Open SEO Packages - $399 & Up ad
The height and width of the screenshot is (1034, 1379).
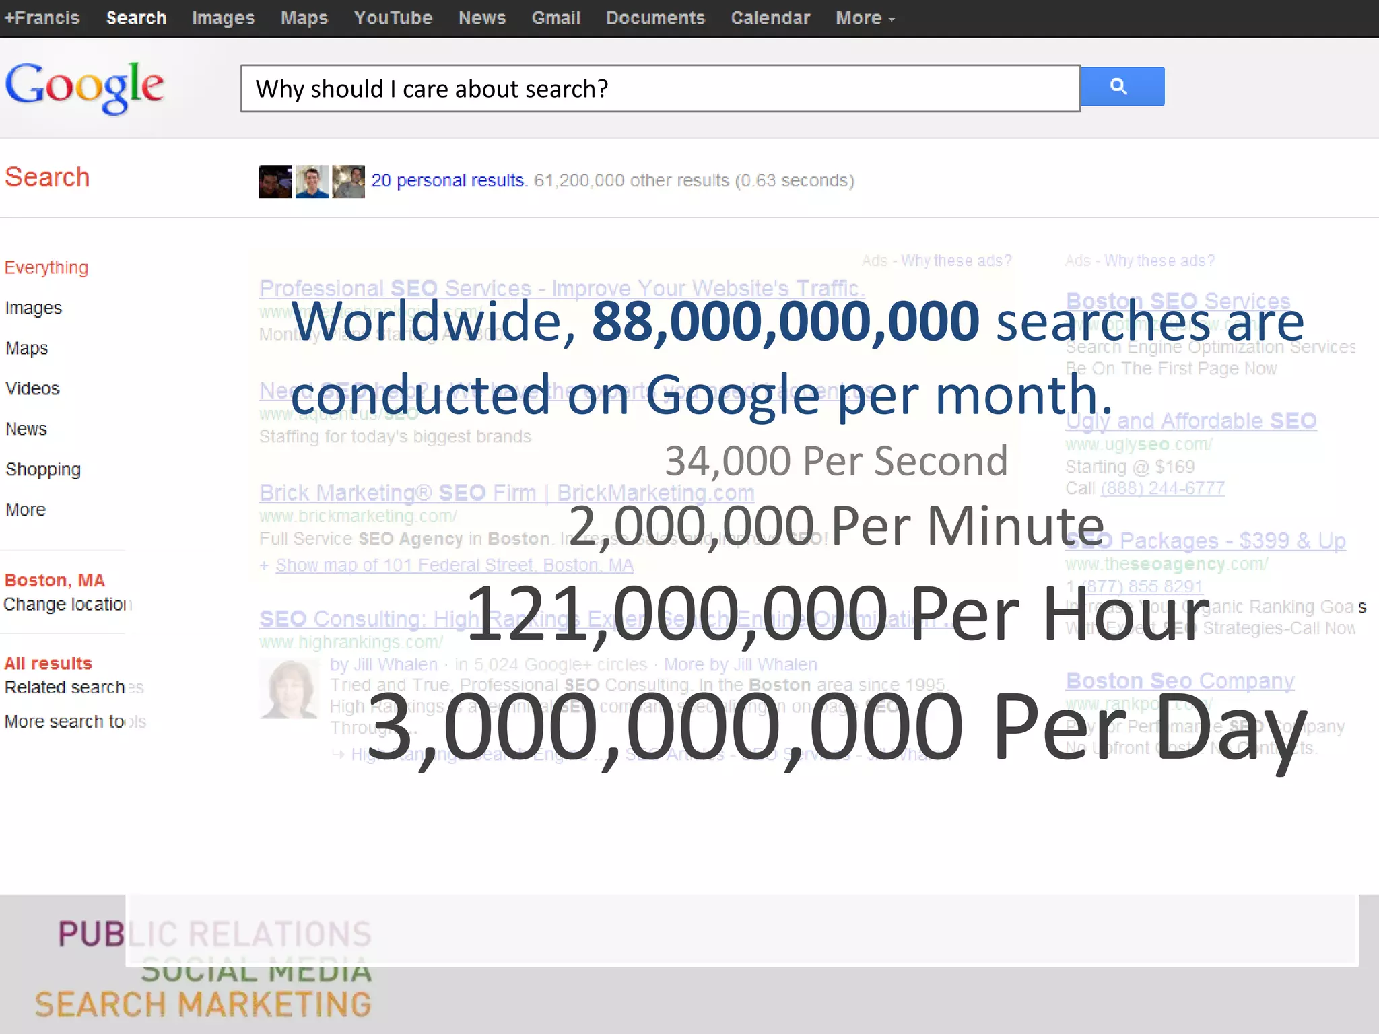(x=1206, y=541)
